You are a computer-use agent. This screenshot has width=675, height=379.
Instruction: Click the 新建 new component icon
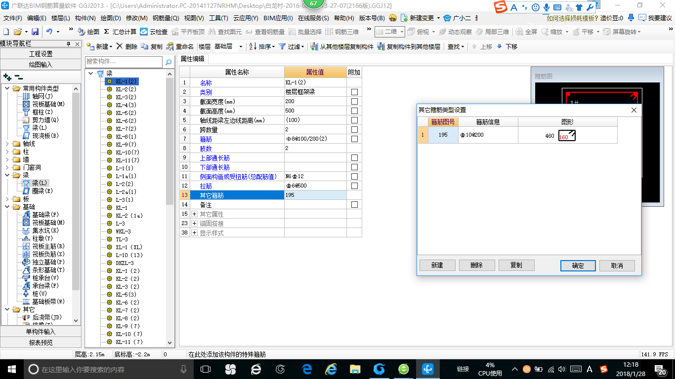click(90, 46)
